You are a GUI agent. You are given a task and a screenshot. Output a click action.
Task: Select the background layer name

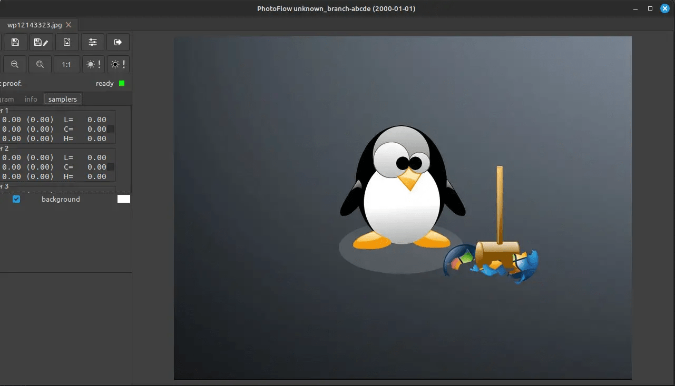tap(61, 199)
